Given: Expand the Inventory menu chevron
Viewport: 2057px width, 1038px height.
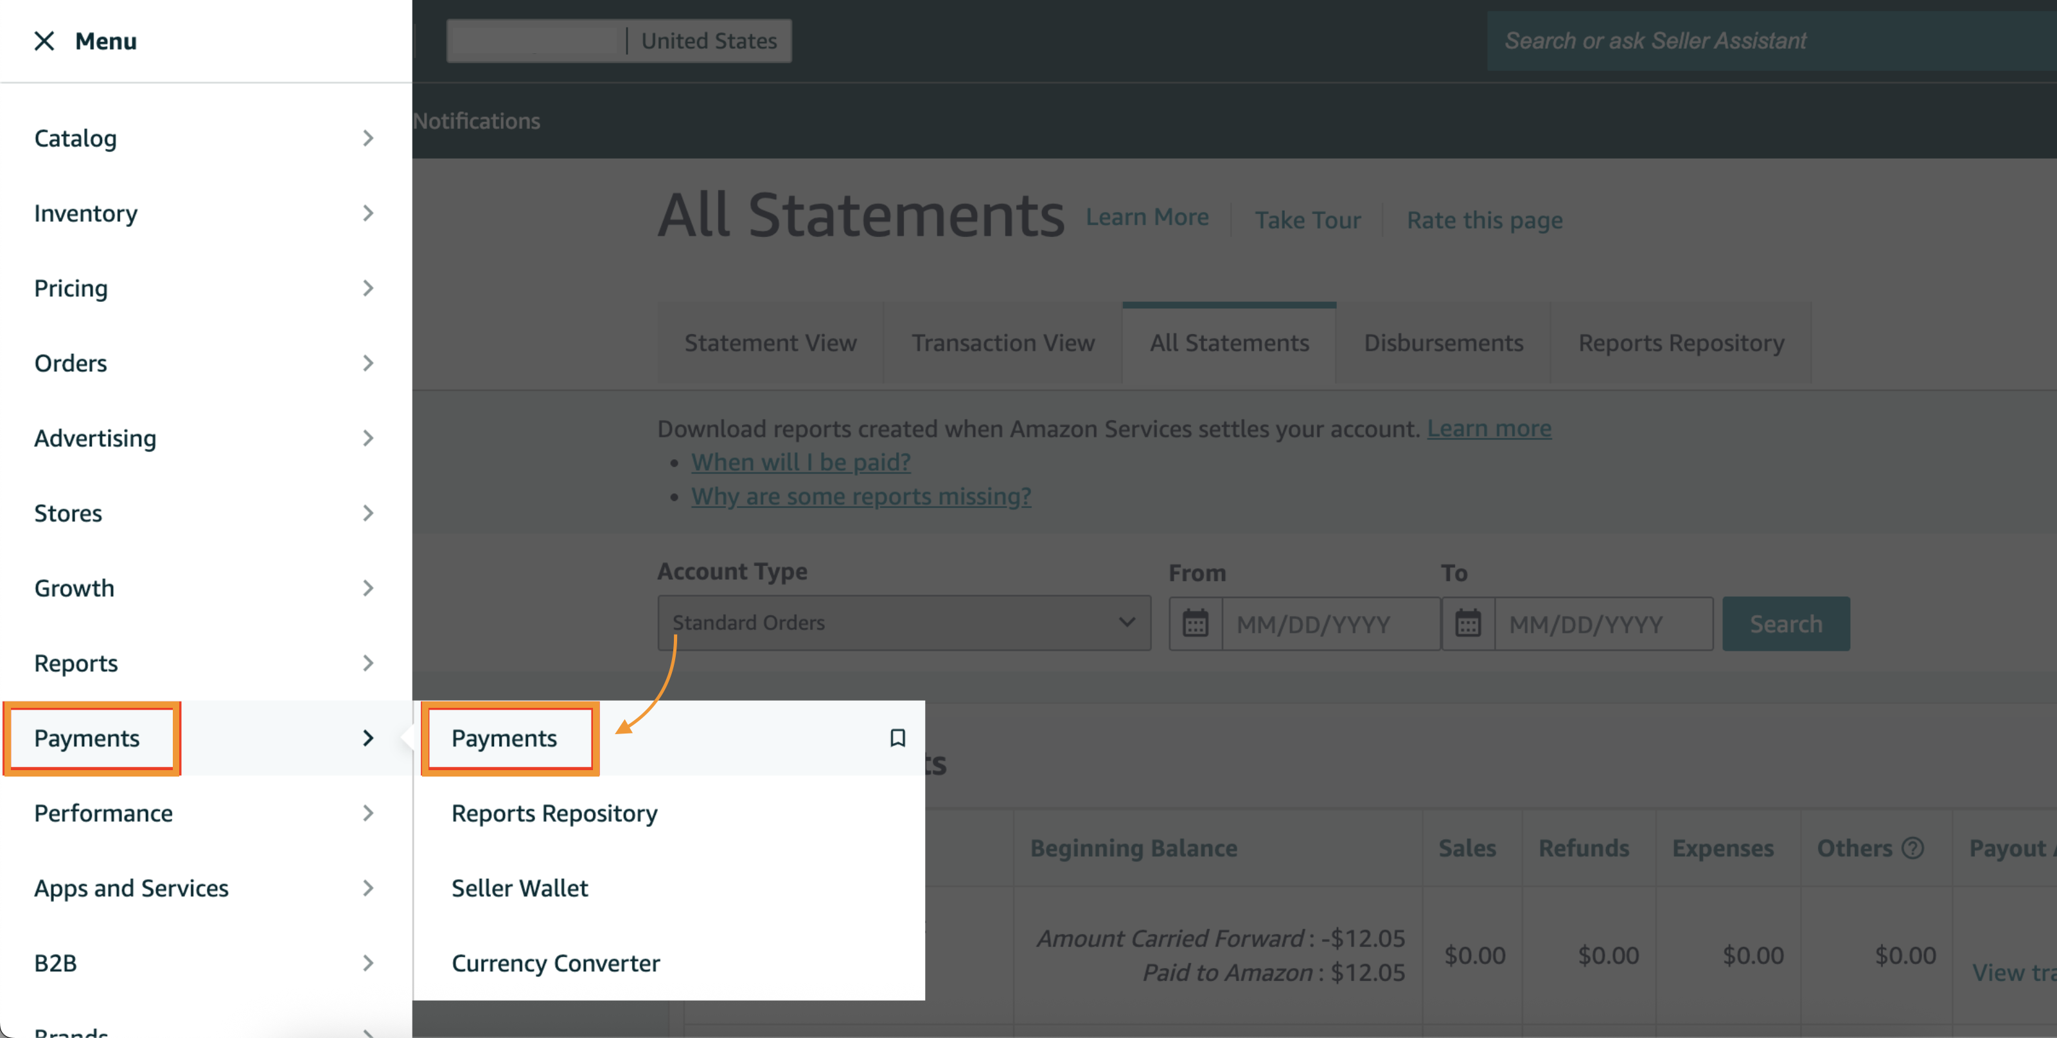Looking at the screenshot, I should pos(367,213).
